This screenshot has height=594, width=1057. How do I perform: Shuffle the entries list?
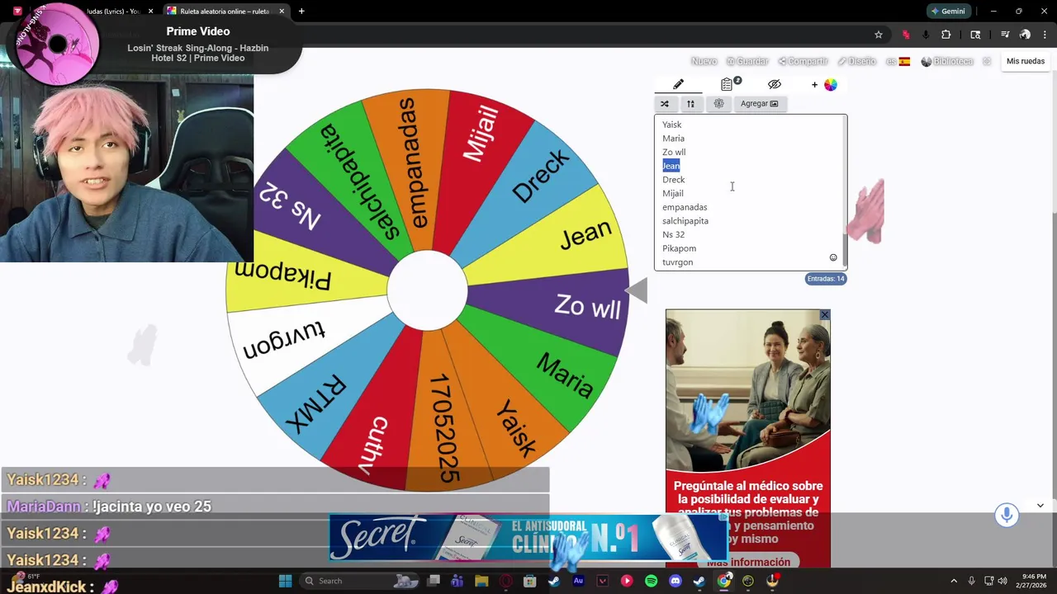coord(665,103)
